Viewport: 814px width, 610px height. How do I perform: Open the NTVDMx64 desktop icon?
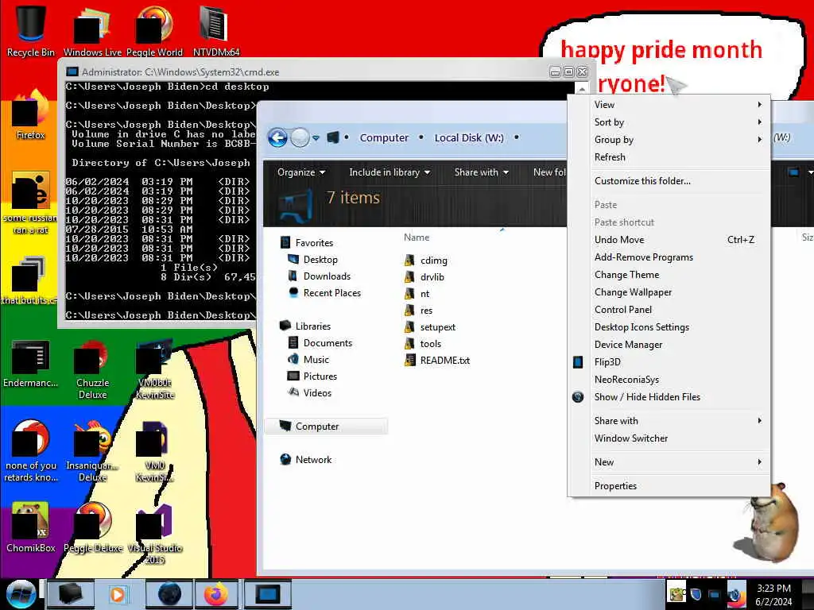pyautogui.click(x=216, y=29)
